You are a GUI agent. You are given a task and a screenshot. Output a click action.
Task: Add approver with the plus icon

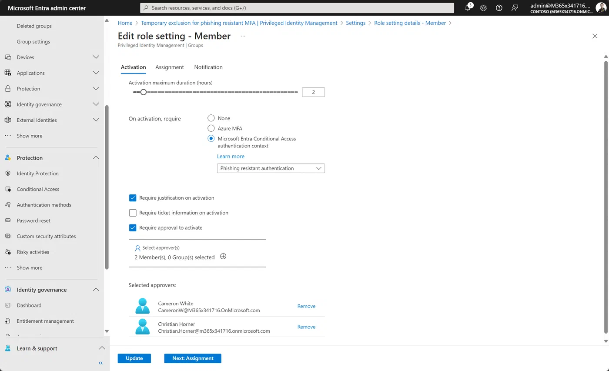coord(223,257)
